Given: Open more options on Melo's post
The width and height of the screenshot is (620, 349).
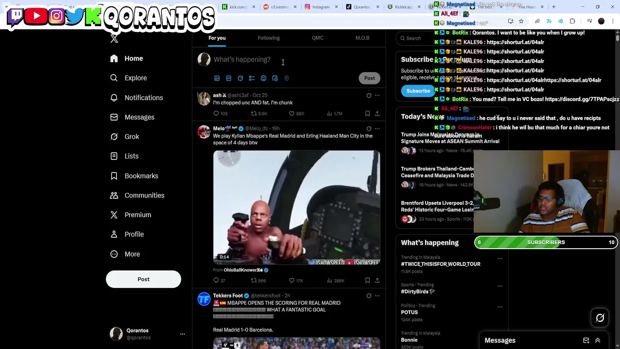Looking at the screenshot, I should (x=377, y=128).
